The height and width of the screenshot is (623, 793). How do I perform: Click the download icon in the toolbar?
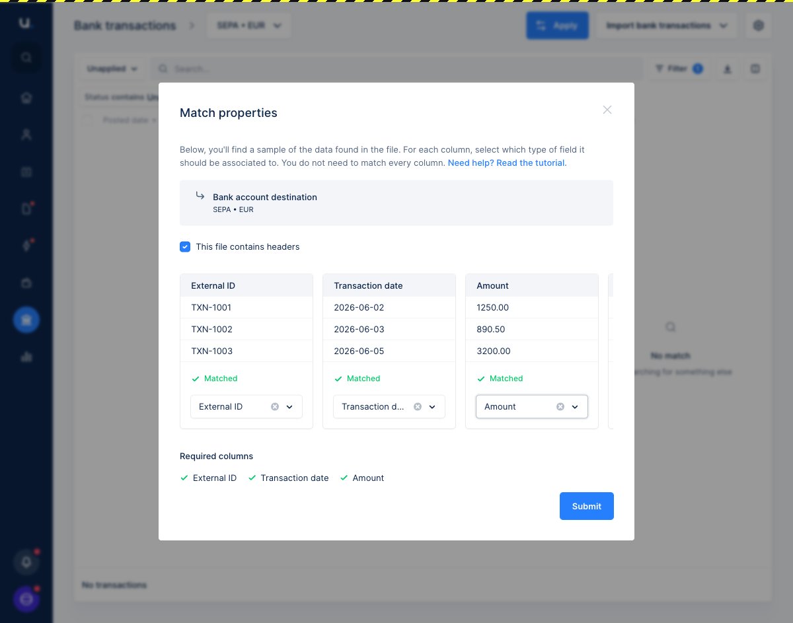coord(728,69)
